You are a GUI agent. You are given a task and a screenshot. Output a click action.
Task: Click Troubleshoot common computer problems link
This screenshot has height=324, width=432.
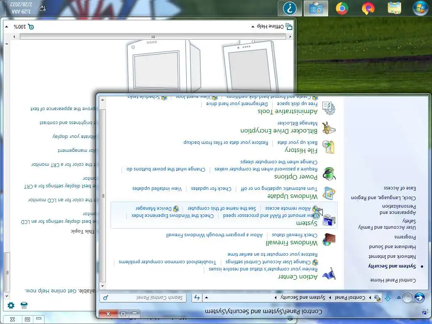167,262
